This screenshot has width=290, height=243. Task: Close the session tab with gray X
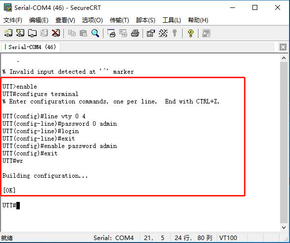point(283,47)
